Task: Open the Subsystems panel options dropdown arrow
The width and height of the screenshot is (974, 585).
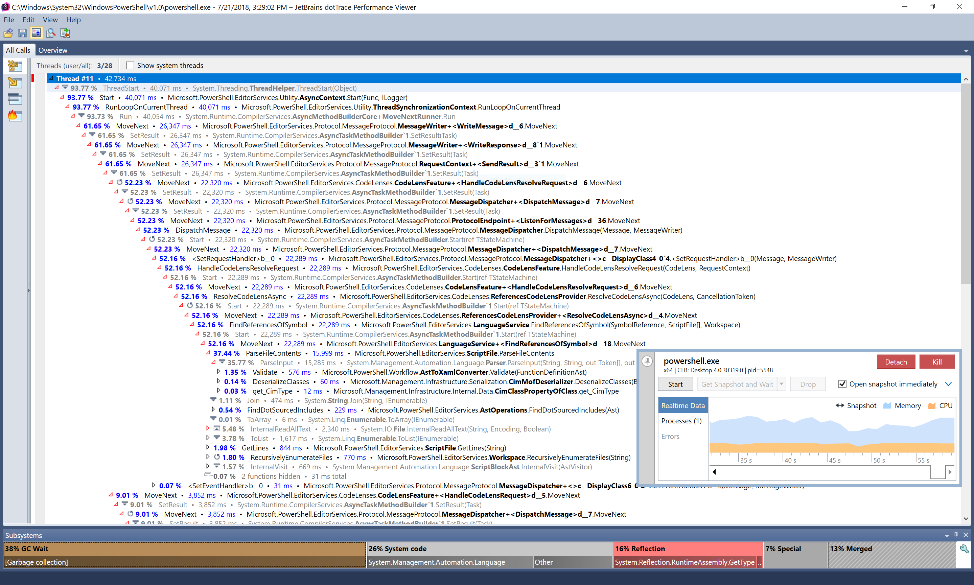Action: pos(946,536)
